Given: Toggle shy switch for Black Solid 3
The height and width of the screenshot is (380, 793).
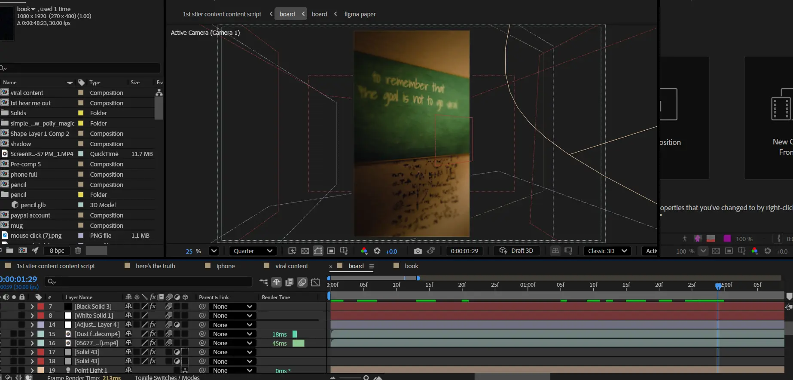Looking at the screenshot, I should tap(128, 306).
